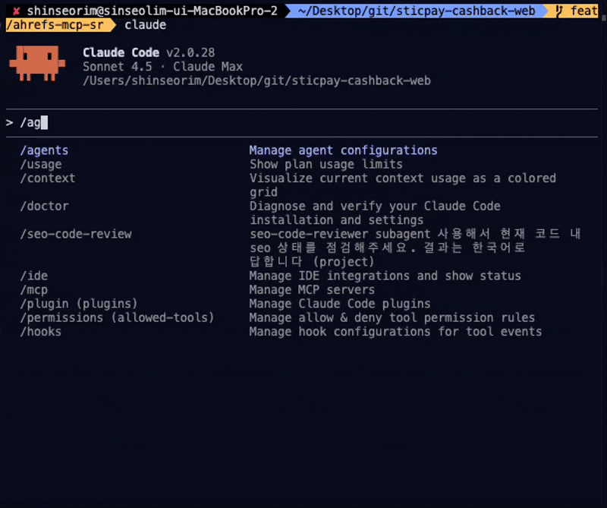
Task: Click the 'Claude Code v2.0.28' version text
Action: click(149, 52)
